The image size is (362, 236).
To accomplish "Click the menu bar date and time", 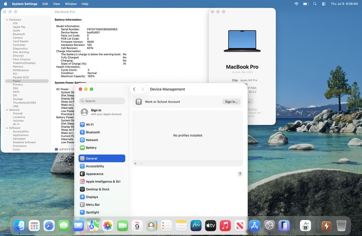I will tap(344, 4).
